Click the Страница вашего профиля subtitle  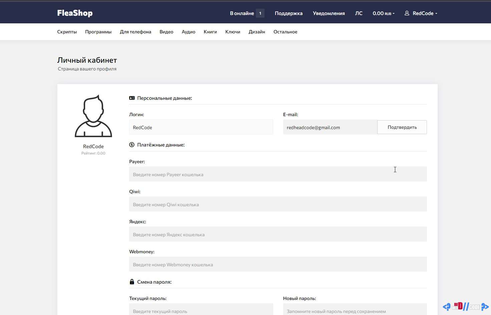click(87, 69)
